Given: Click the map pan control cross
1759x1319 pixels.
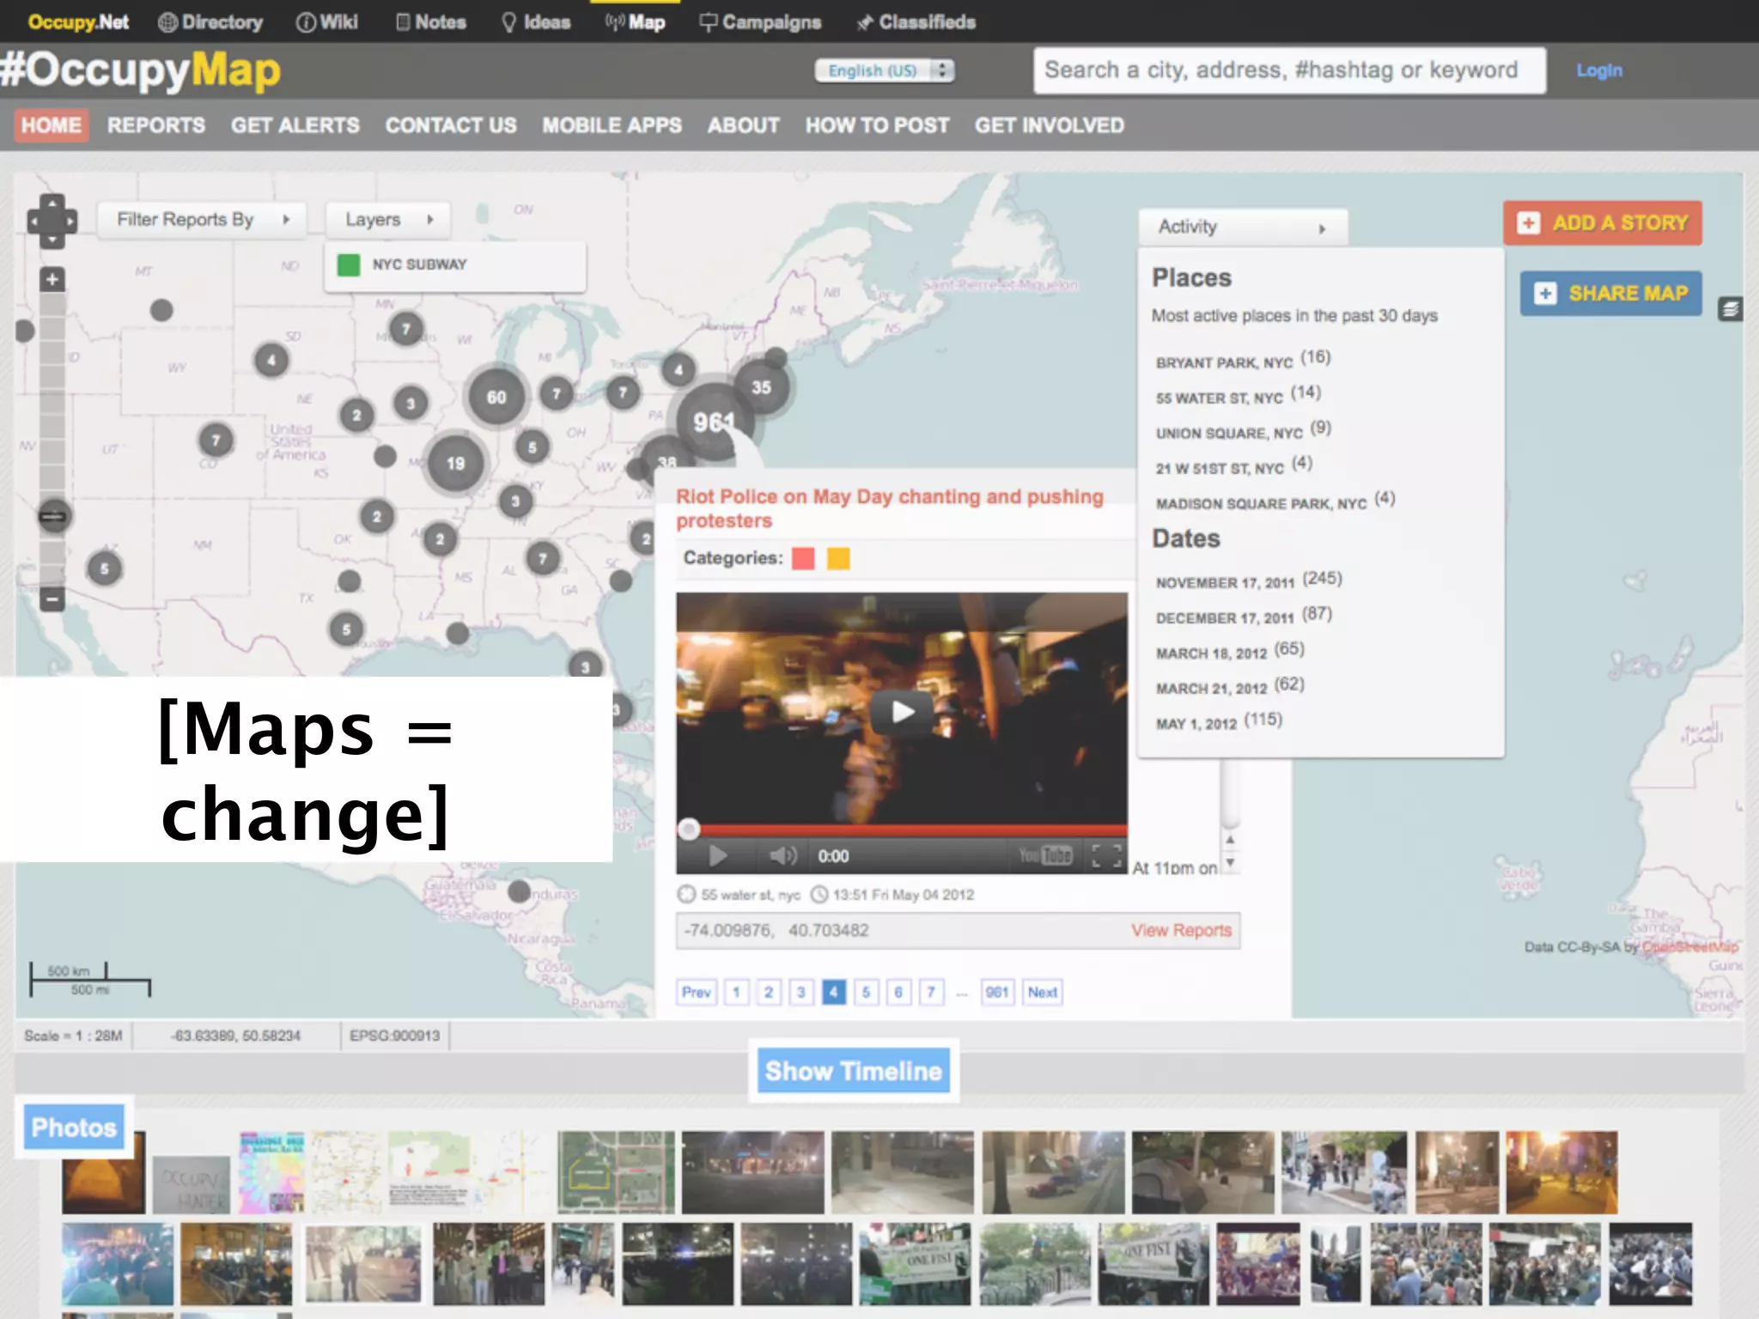Looking at the screenshot, I should point(52,222).
